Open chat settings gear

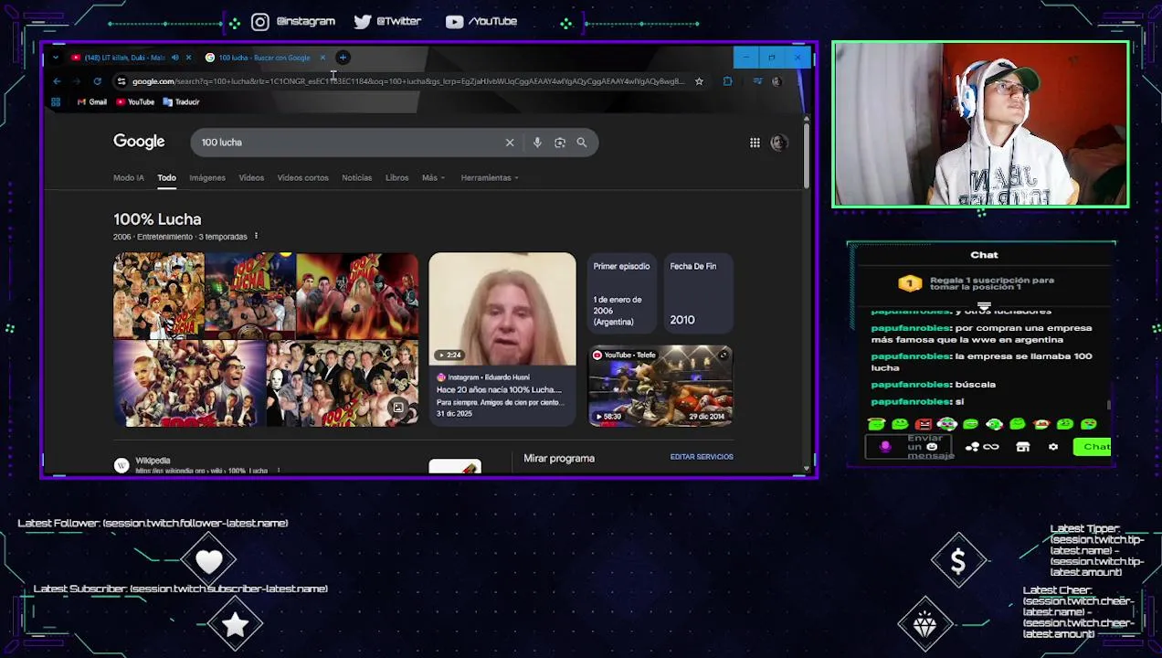point(1053,447)
